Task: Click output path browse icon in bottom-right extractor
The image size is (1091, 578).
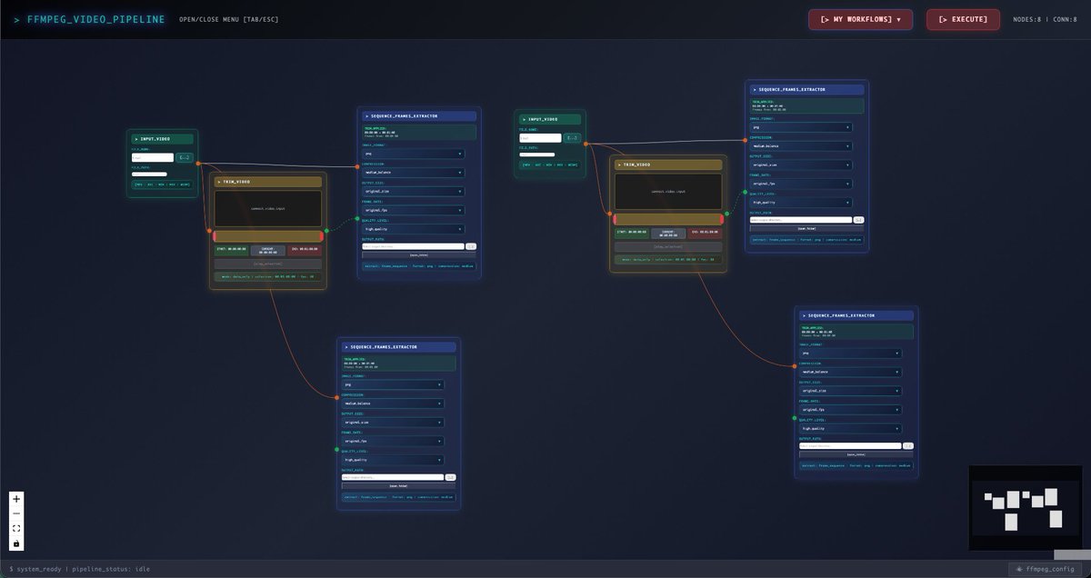Action: click(908, 445)
